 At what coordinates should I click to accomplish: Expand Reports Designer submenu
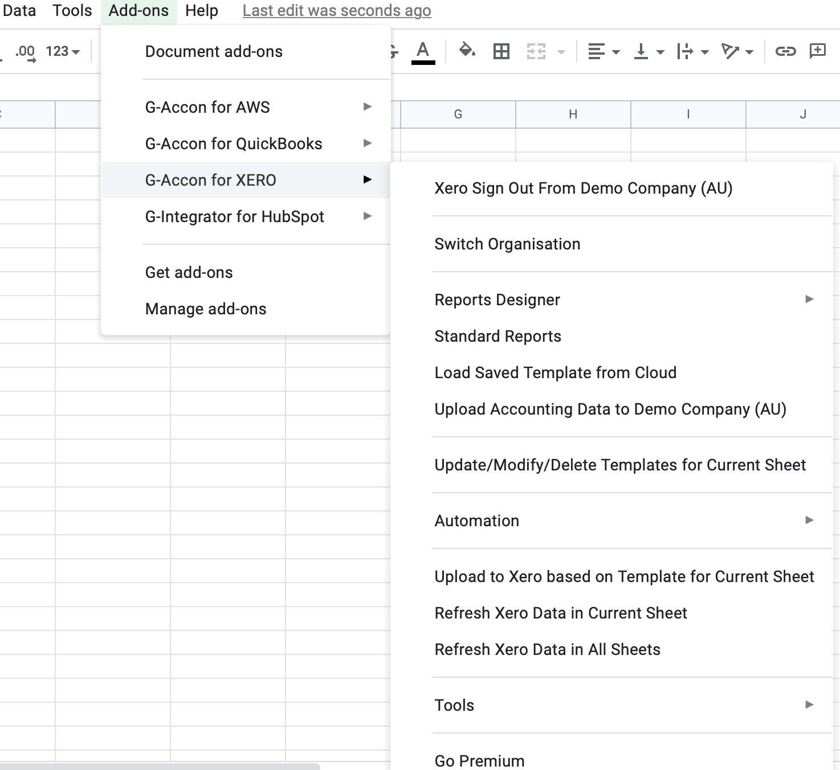pos(611,300)
